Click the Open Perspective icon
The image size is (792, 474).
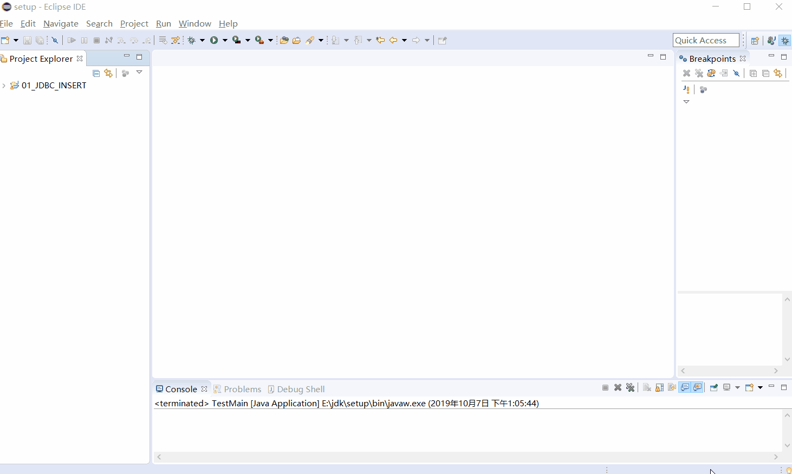755,40
